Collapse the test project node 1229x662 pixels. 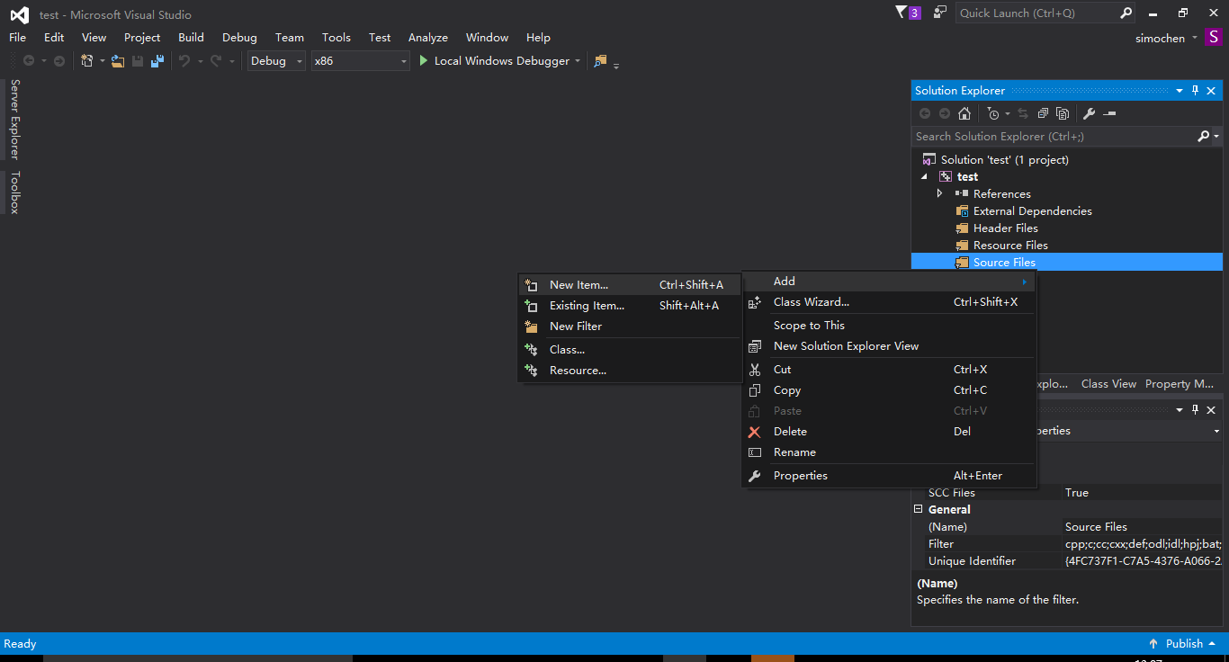(x=924, y=177)
